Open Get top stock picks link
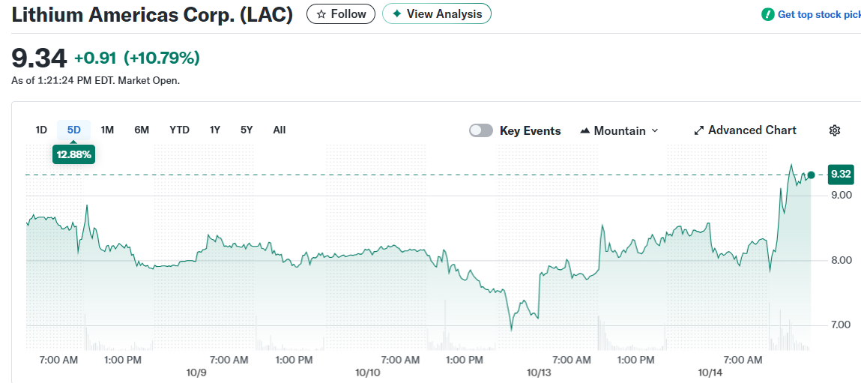The width and height of the screenshot is (861, 383). [x=818, y=14]
